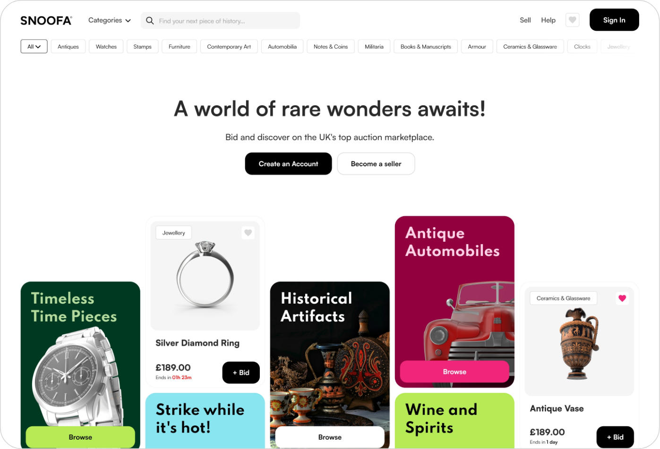The image size is (660, 449).
Task: Click Become a seller button
Action: pos(376,164)
